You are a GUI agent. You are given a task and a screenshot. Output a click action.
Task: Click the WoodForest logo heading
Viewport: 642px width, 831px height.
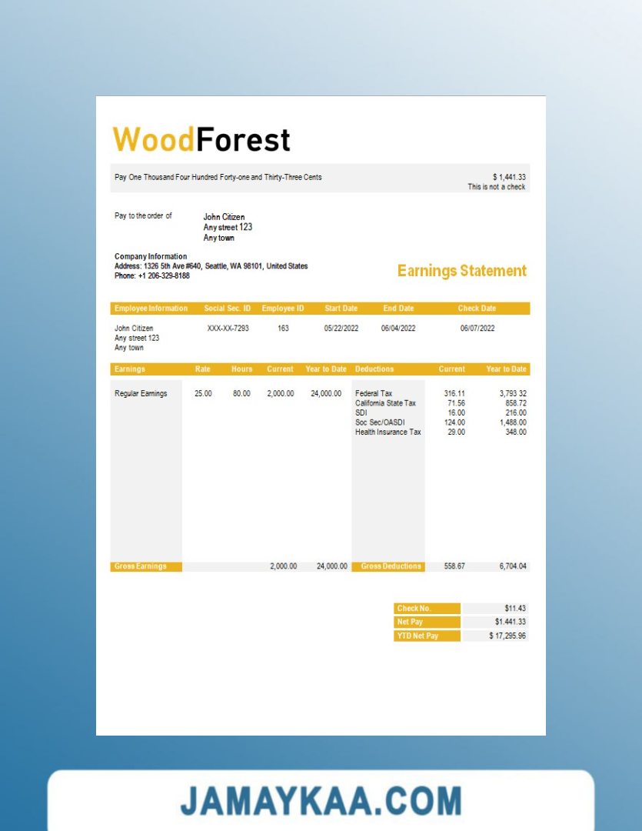[201, 140]
